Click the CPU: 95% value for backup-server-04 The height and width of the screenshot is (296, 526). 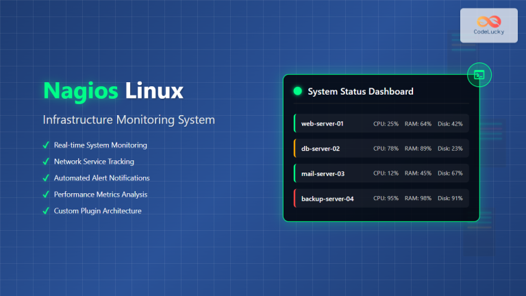(x=386, y=199)
